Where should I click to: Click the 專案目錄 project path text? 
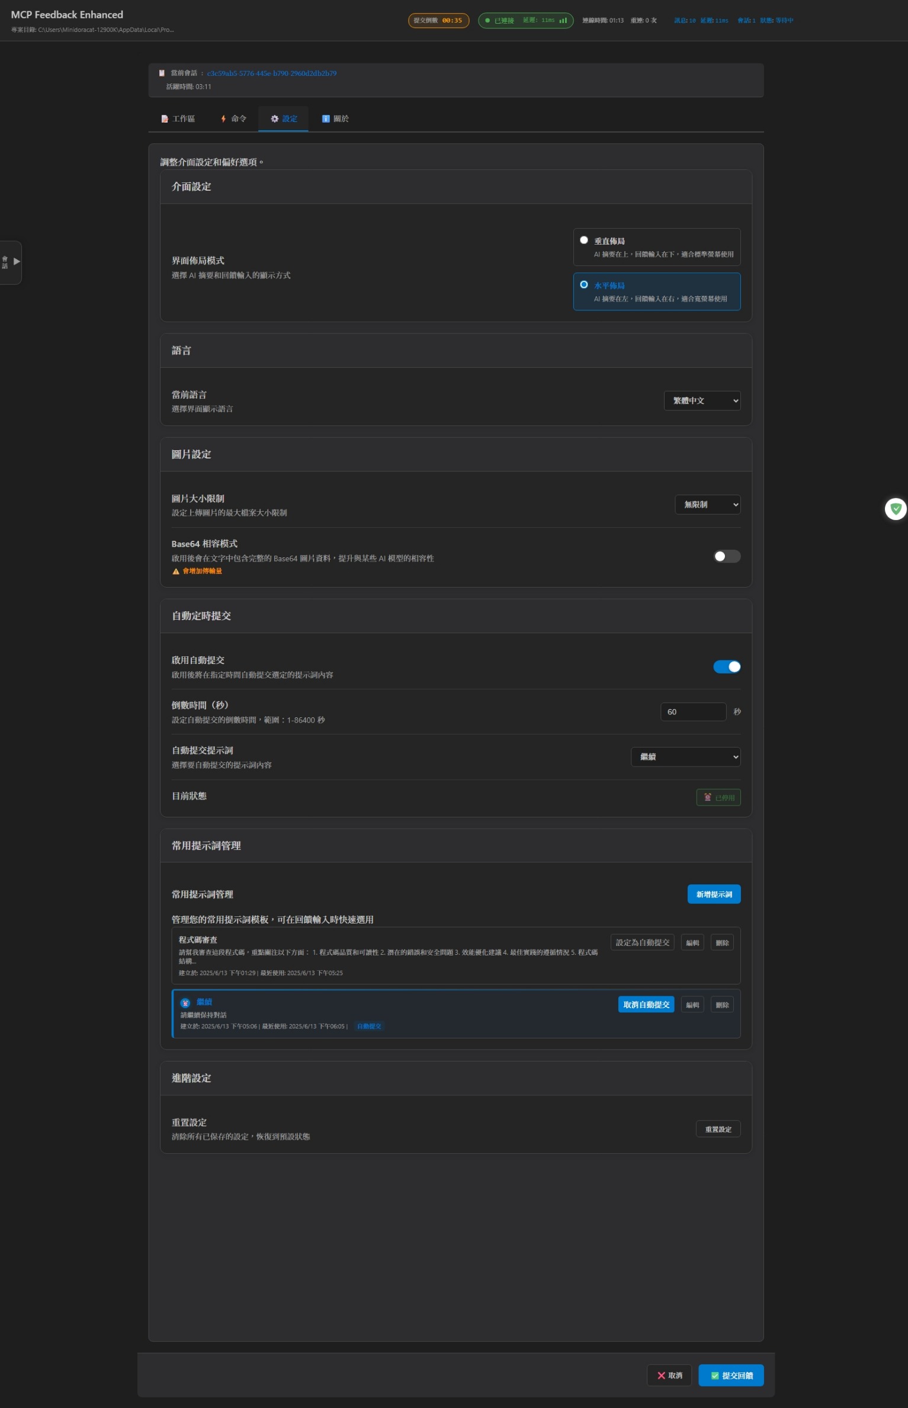click(92, 30)
